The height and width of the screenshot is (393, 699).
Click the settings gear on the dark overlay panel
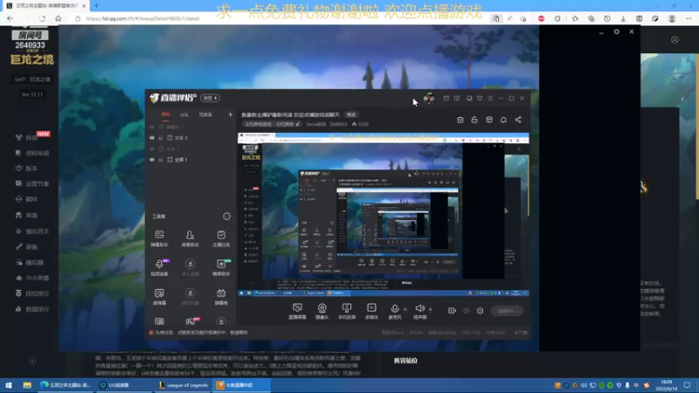617,31
